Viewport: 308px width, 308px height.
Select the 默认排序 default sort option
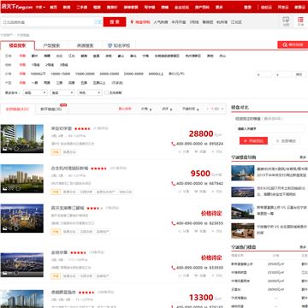click(x=125, y=109)
